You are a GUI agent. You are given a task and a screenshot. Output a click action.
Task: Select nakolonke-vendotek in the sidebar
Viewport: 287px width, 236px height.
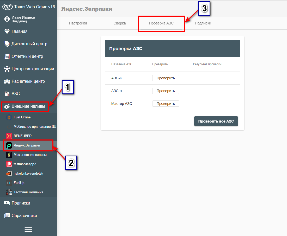pyautogui.click(x=28, y=174)
